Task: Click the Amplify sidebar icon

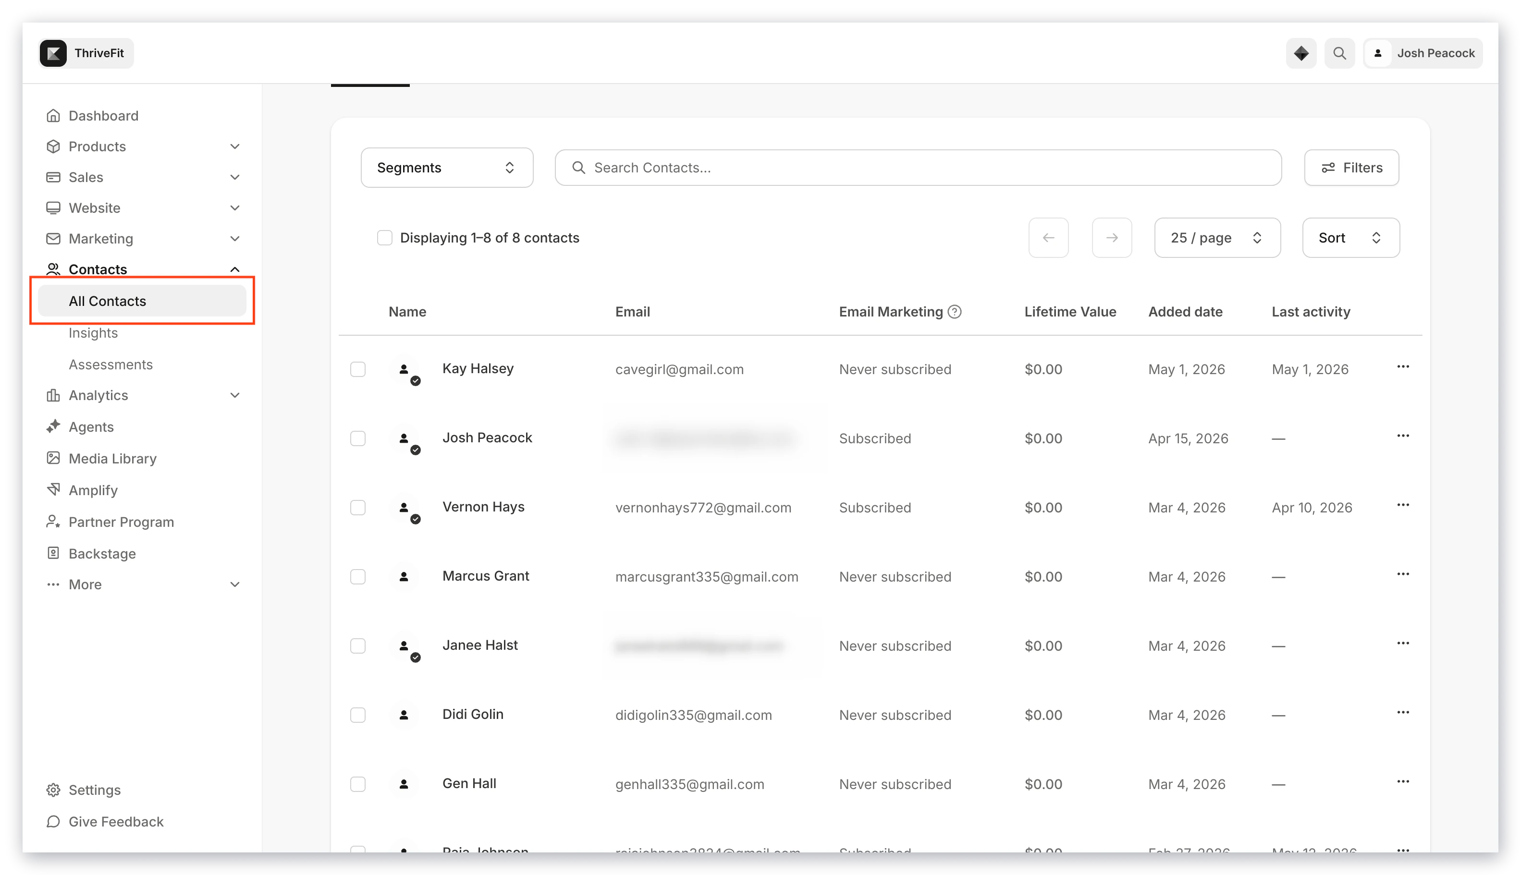Action: (53, 489)
